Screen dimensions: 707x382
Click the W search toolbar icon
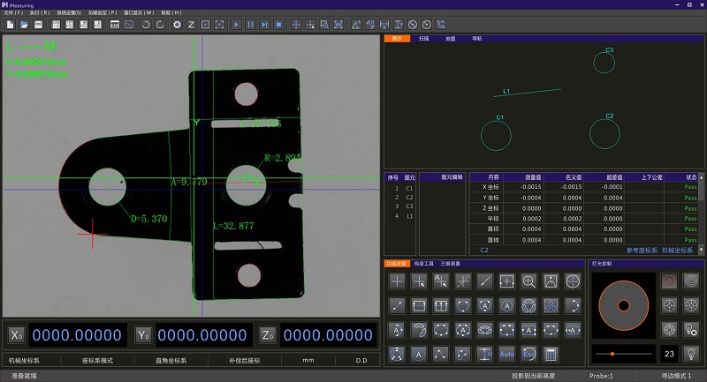(338, 25)
